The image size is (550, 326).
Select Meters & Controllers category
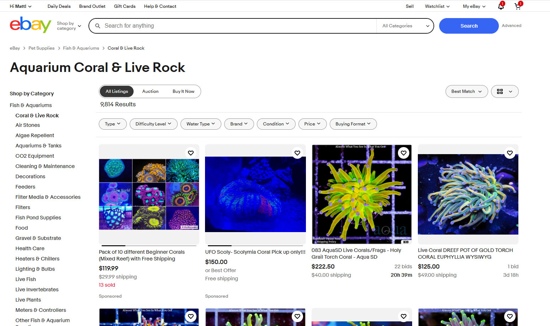click(x=41, y=310)
